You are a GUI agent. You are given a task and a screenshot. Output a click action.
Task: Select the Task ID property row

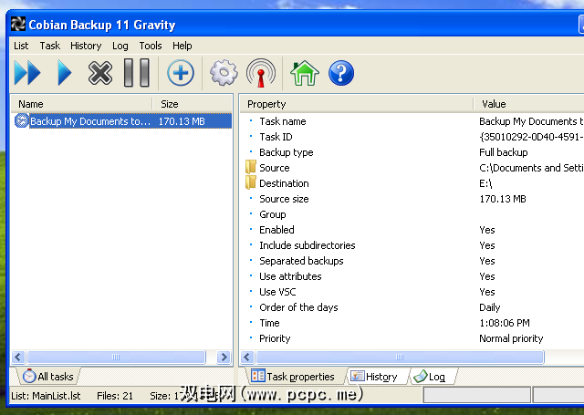point(412,137)
